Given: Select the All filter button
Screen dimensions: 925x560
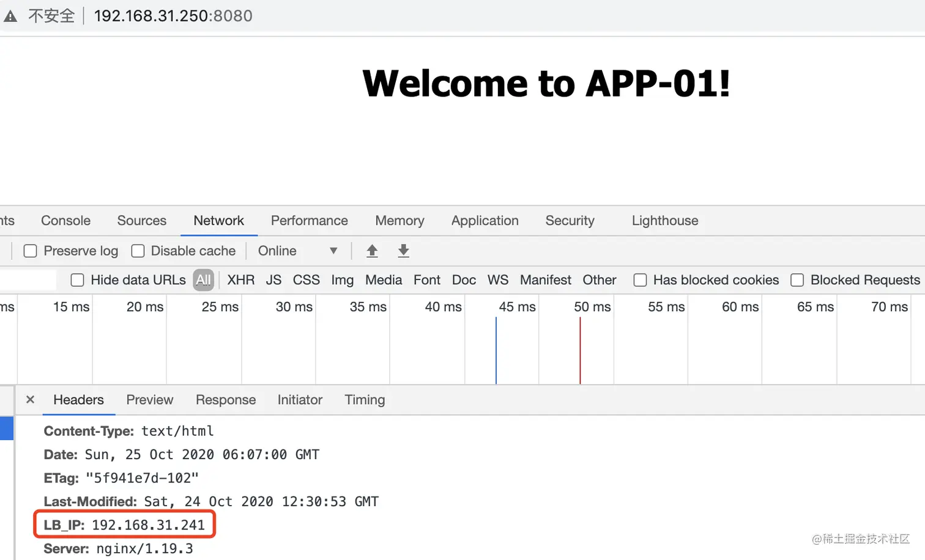Looking at the screenshot, I should coord(204,280).
